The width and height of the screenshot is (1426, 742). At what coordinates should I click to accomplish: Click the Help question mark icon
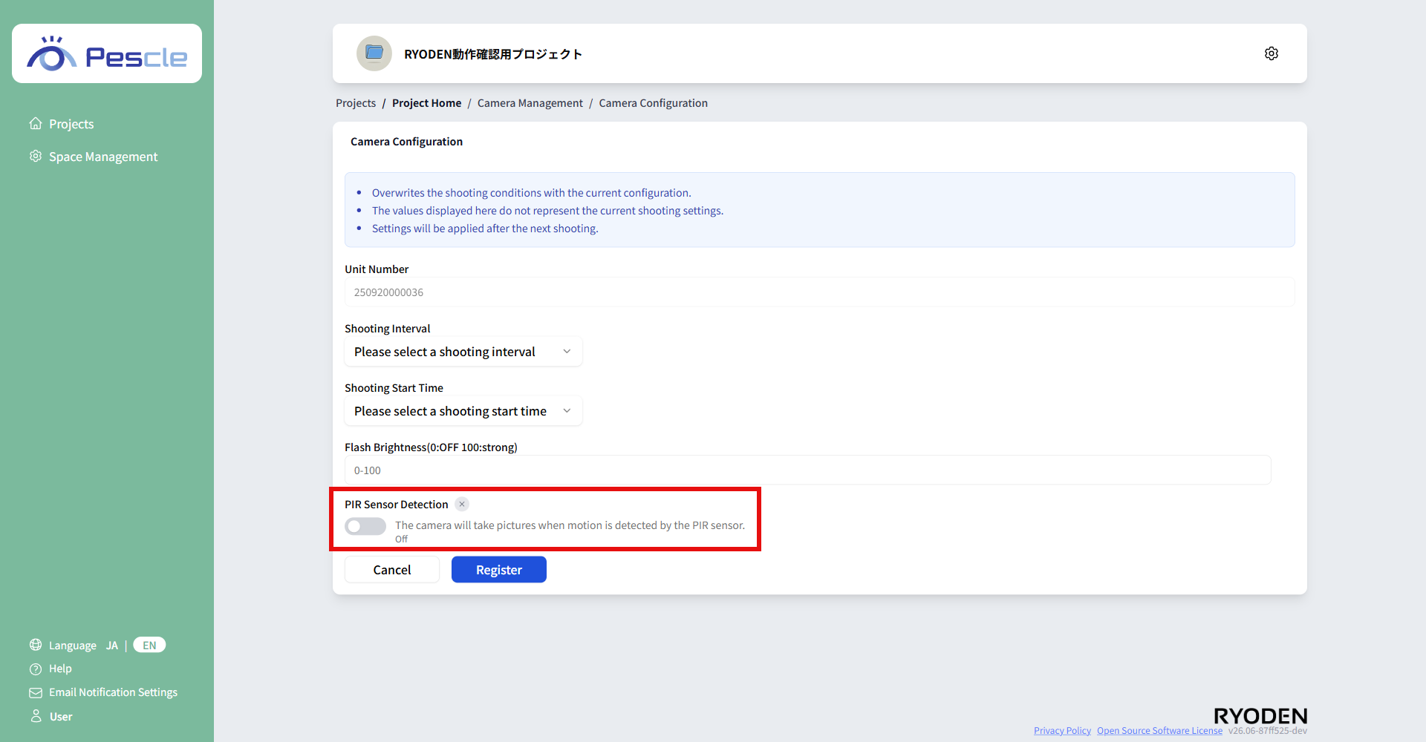tap(36, 669)
